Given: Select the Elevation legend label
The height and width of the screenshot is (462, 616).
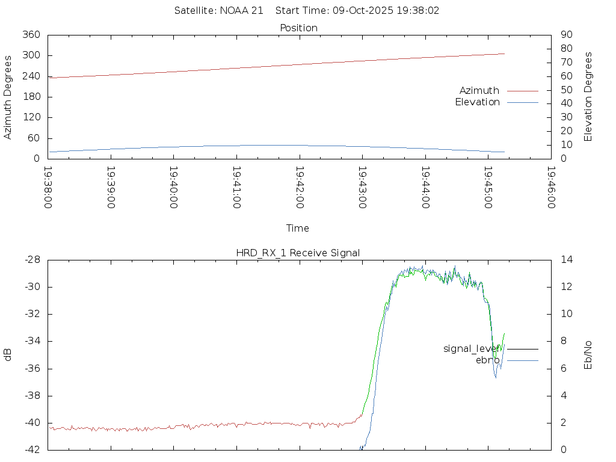Looking at the screenshot, I should coord(477,102).
